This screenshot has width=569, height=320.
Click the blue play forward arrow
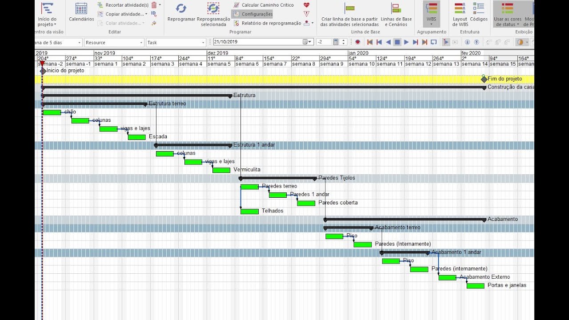pyautogui.click(x=406, y=42)
